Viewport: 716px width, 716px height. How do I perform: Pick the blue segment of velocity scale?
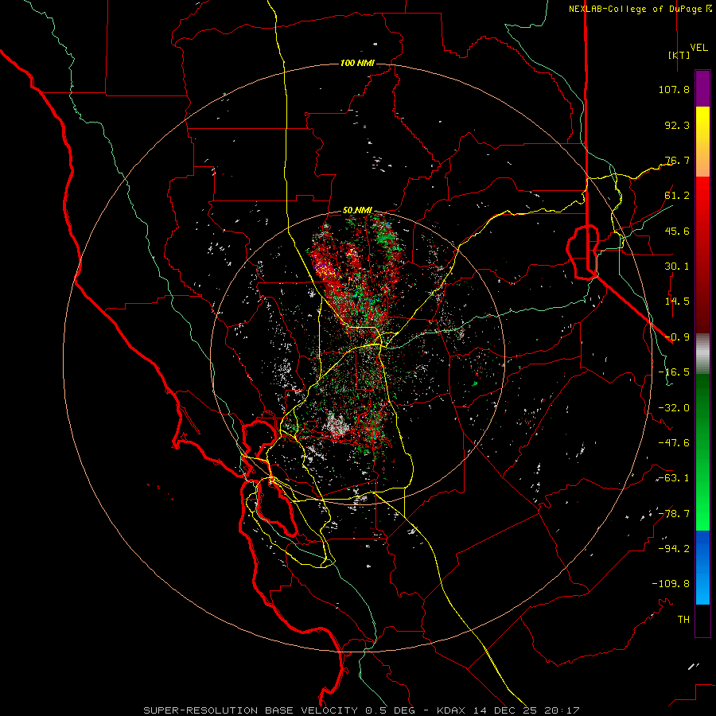[702, 566]
